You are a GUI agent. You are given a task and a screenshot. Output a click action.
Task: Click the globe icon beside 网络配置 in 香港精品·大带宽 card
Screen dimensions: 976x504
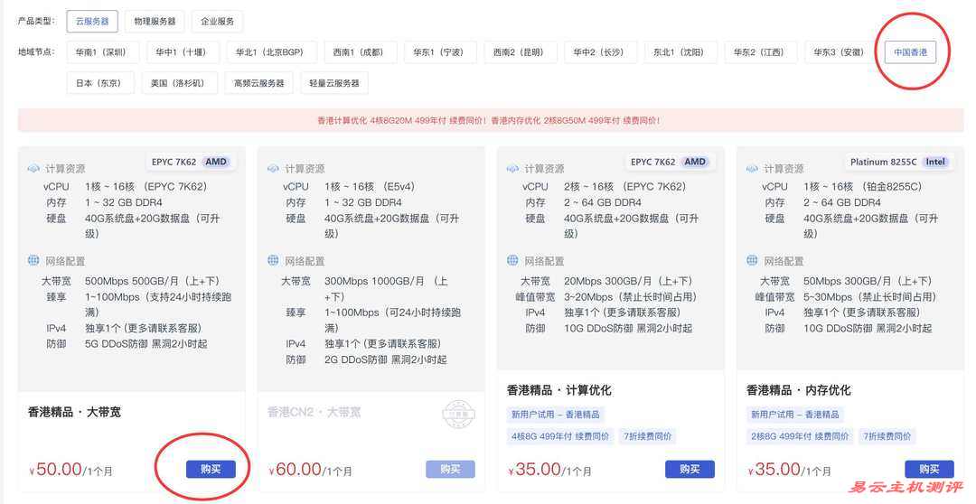(x=33, y=260)
